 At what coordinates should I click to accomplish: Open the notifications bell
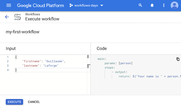[x=152, y=5]
